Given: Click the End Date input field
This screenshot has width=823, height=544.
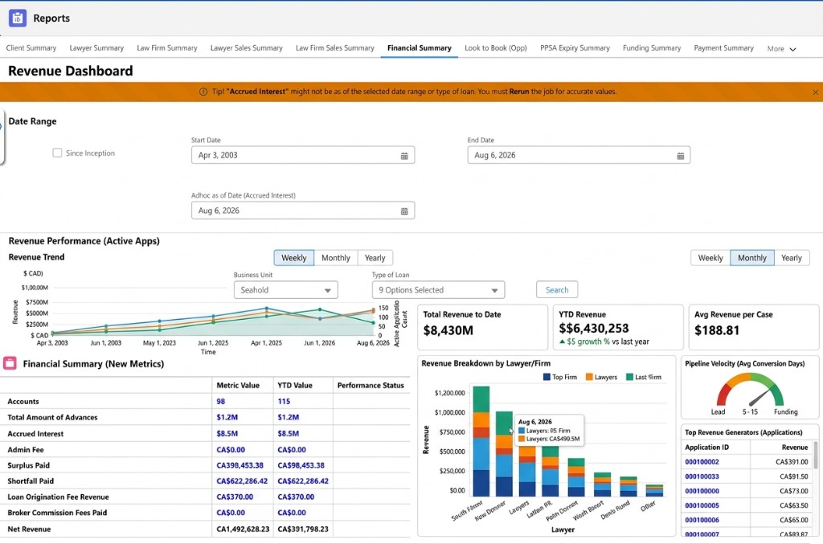Looking at the screenshot, I should tap(579, 155).
